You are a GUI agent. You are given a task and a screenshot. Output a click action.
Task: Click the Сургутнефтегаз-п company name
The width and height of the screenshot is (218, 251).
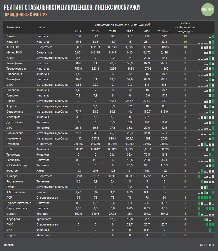coord(19,203)
